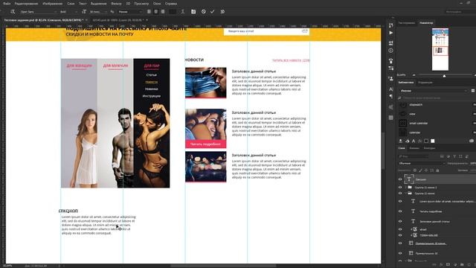
Task: Open the Actions play panel icon
Action: point(390,33)
